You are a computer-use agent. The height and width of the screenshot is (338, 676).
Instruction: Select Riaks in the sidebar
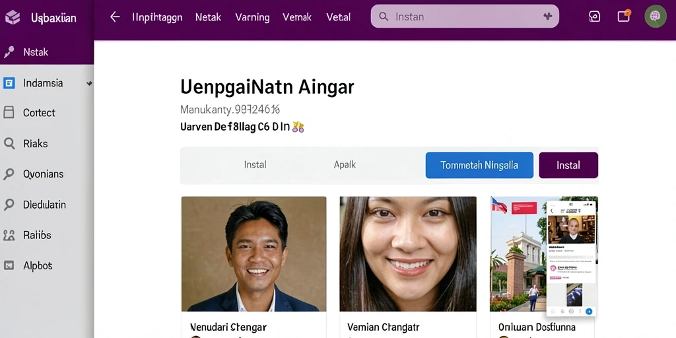(47, 143)
